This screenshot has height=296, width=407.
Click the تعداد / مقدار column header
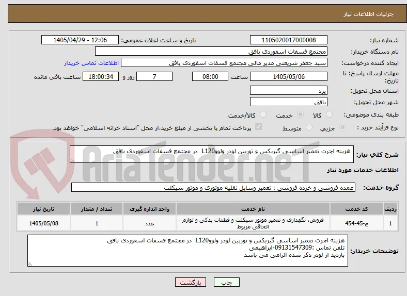(97, 209)
